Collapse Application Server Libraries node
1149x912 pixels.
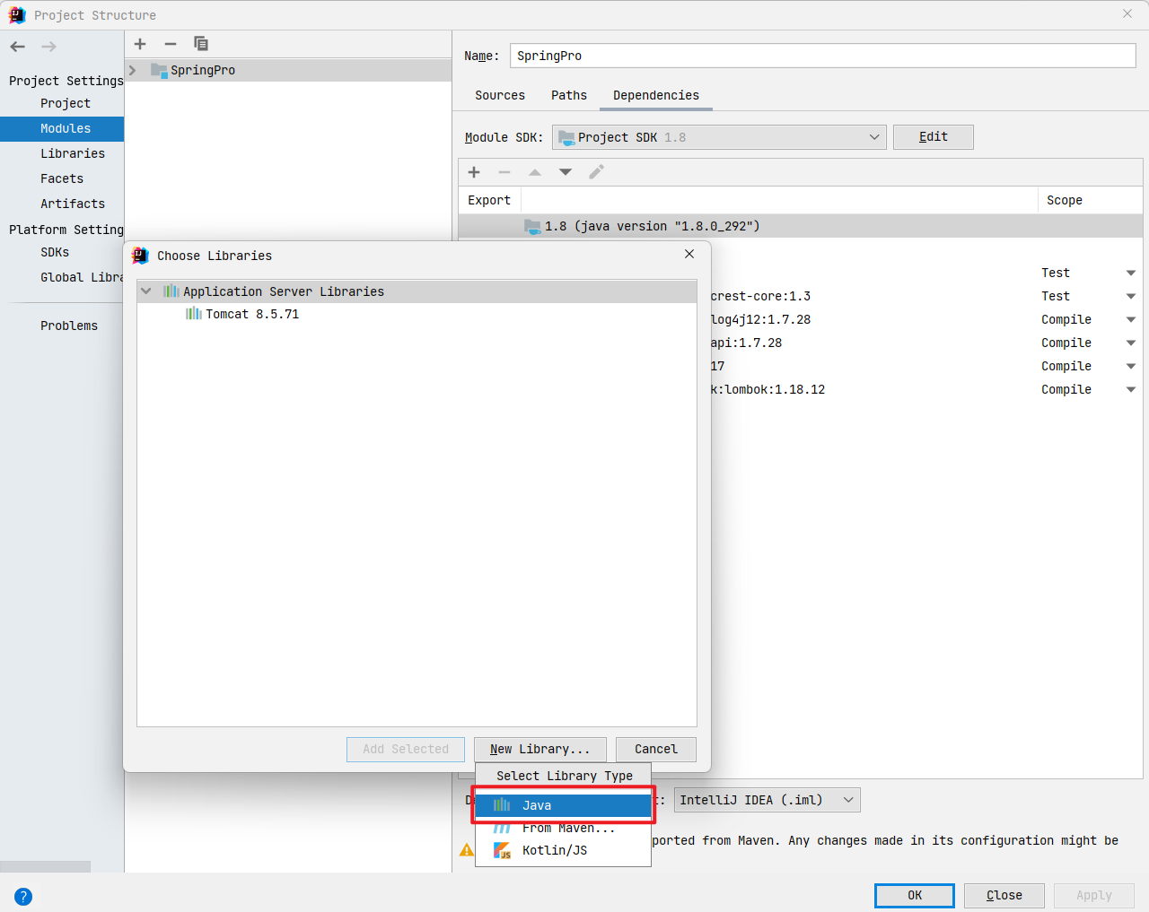(x=146, y=291)
